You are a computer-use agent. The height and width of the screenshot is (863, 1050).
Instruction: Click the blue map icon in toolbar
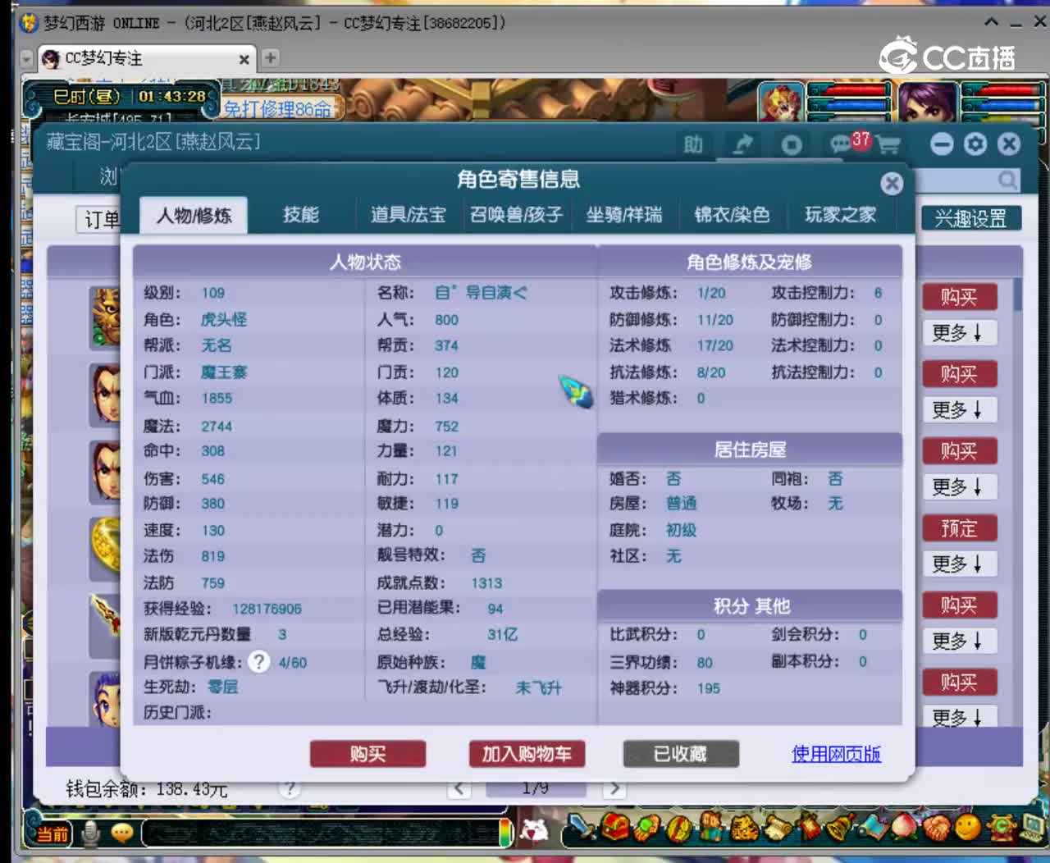click(x=872, y=827)
